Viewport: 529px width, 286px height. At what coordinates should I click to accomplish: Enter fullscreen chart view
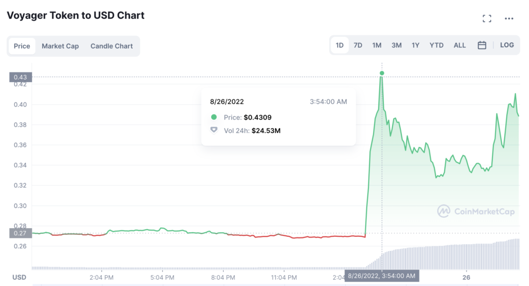[x=487, y=19]
